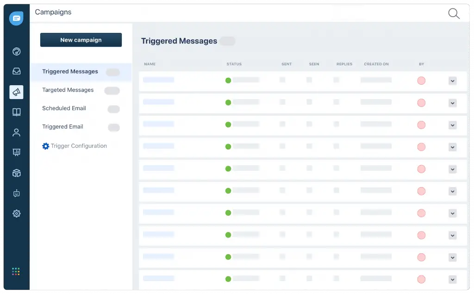
Task: Expand the chevron dropdown in first campaign row
Action: (453, 81)
